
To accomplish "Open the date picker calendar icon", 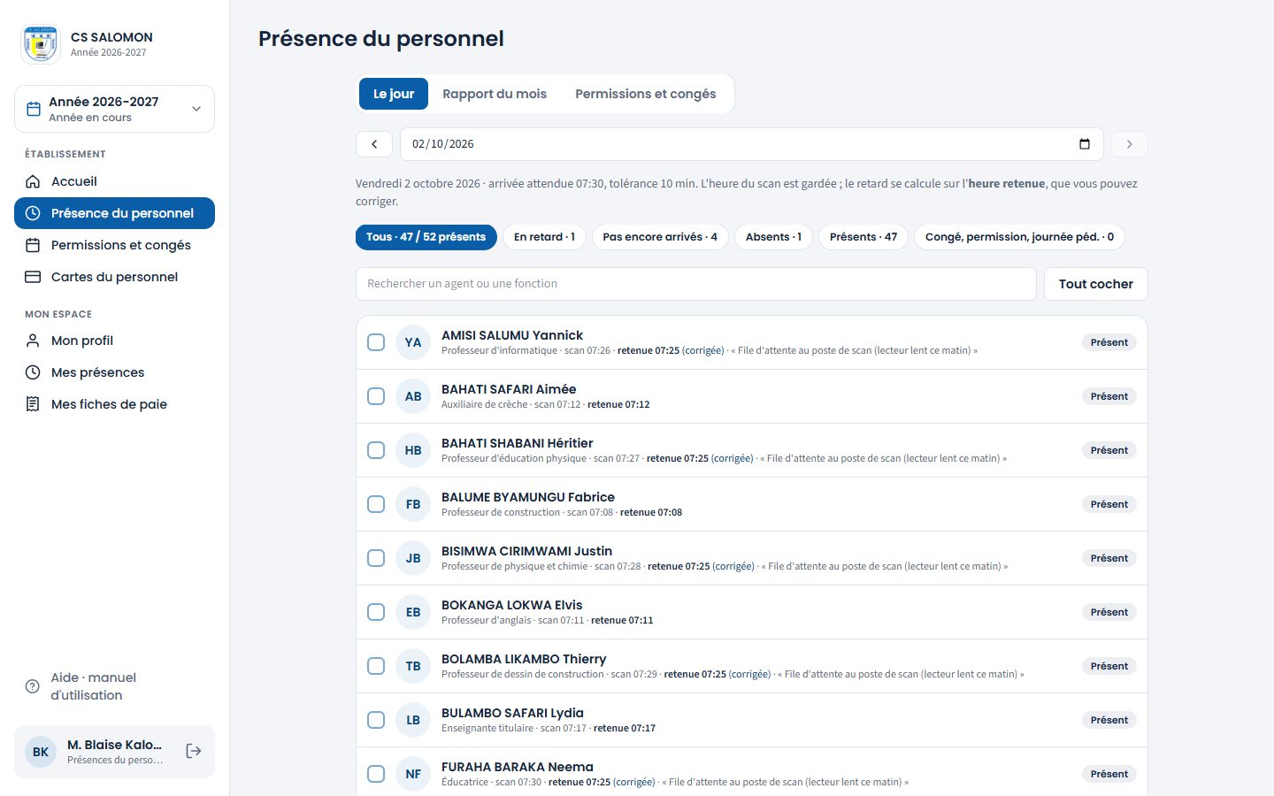I will [1085, 144].
